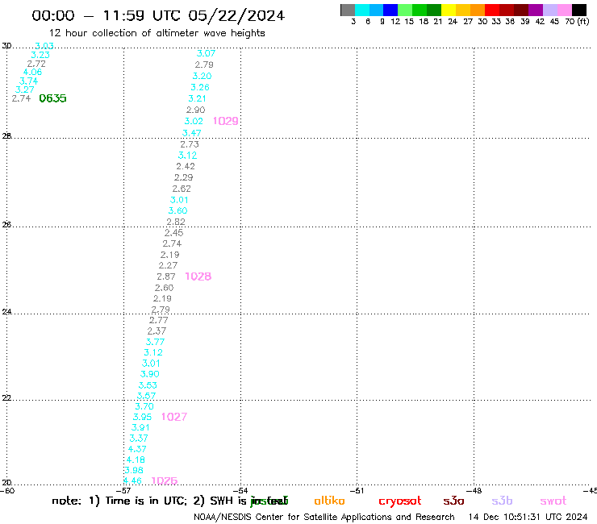Click the purple swatch in the color scale
The width and height of the screenshot is (597, 524).
[x=536, y=10]
